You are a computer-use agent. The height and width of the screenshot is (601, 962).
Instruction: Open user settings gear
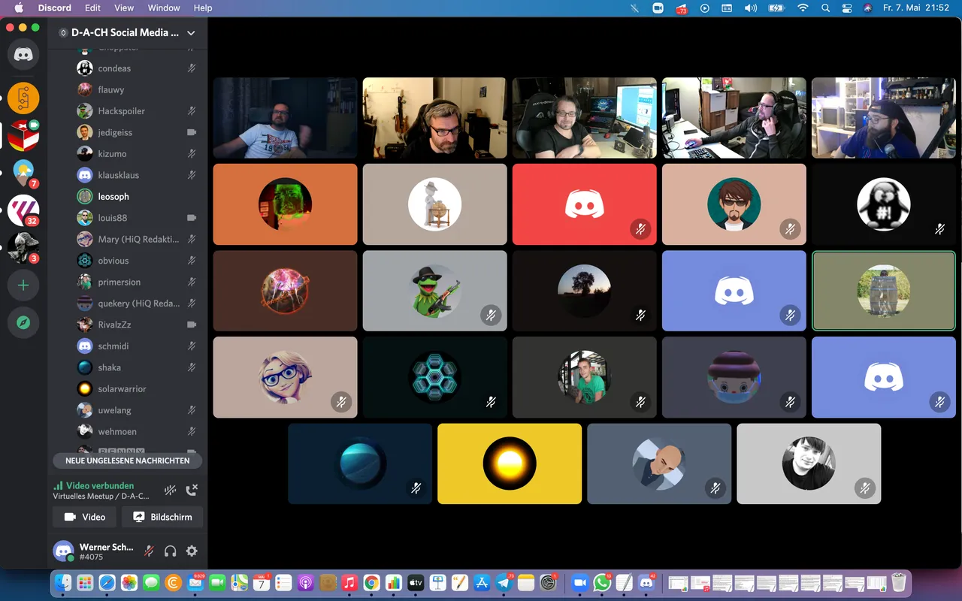click(x=192, y=551)
